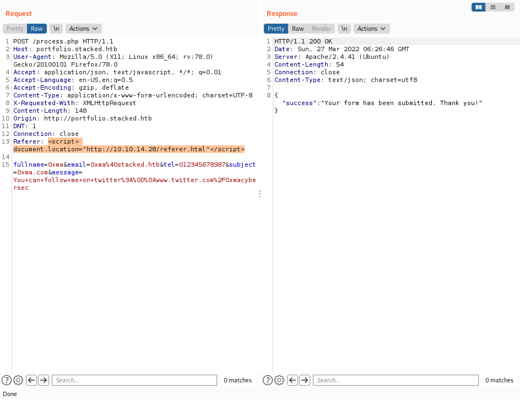Go to previous match in Response search
The width and height of the screenshot is (520, 400).
pyautogui.click(x=292, y=380)
